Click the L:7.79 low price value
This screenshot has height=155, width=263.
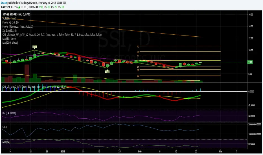tap(54, 7)
